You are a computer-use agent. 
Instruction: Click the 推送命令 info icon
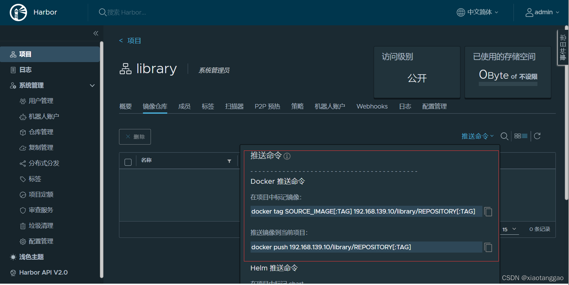pyautogui.click(x=287, y=156)
